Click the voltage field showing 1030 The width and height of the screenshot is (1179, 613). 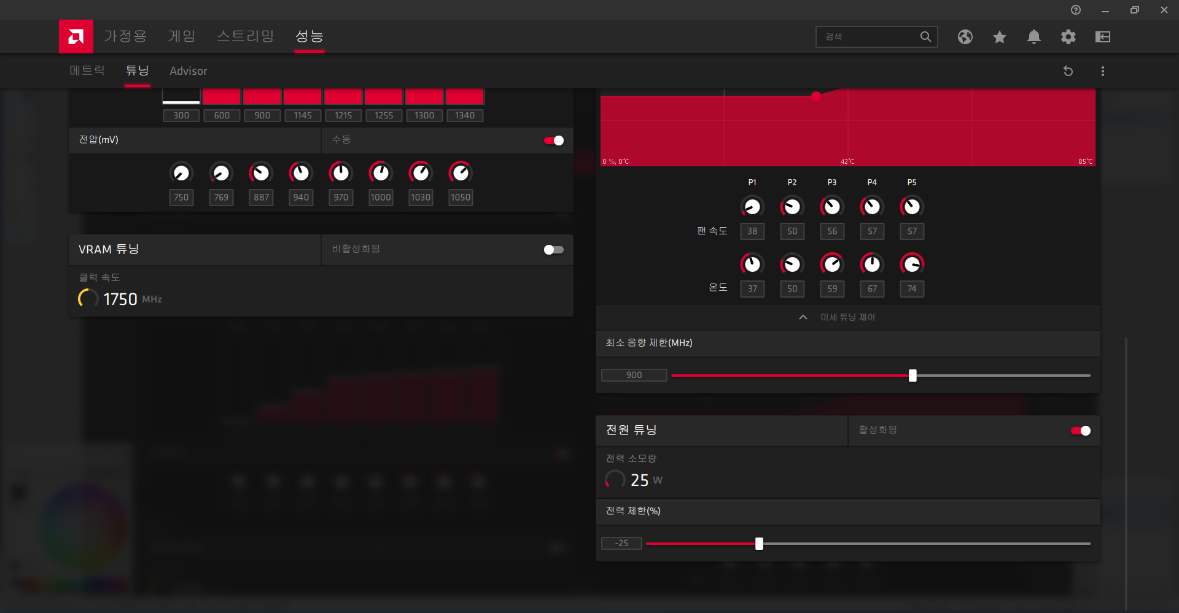tap(421, 198)
